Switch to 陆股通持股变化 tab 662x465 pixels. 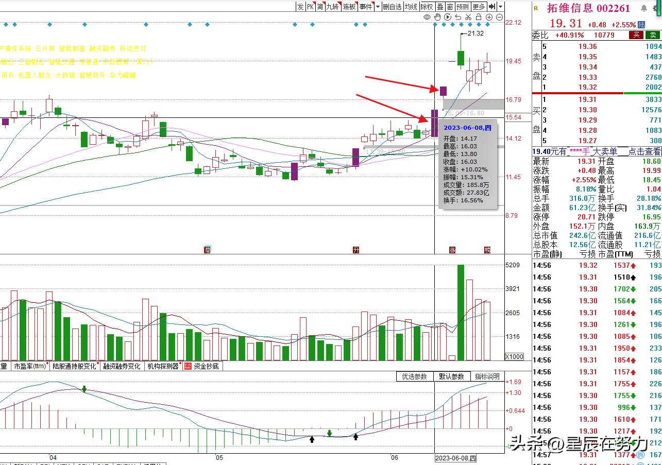[x=74, y=366]
